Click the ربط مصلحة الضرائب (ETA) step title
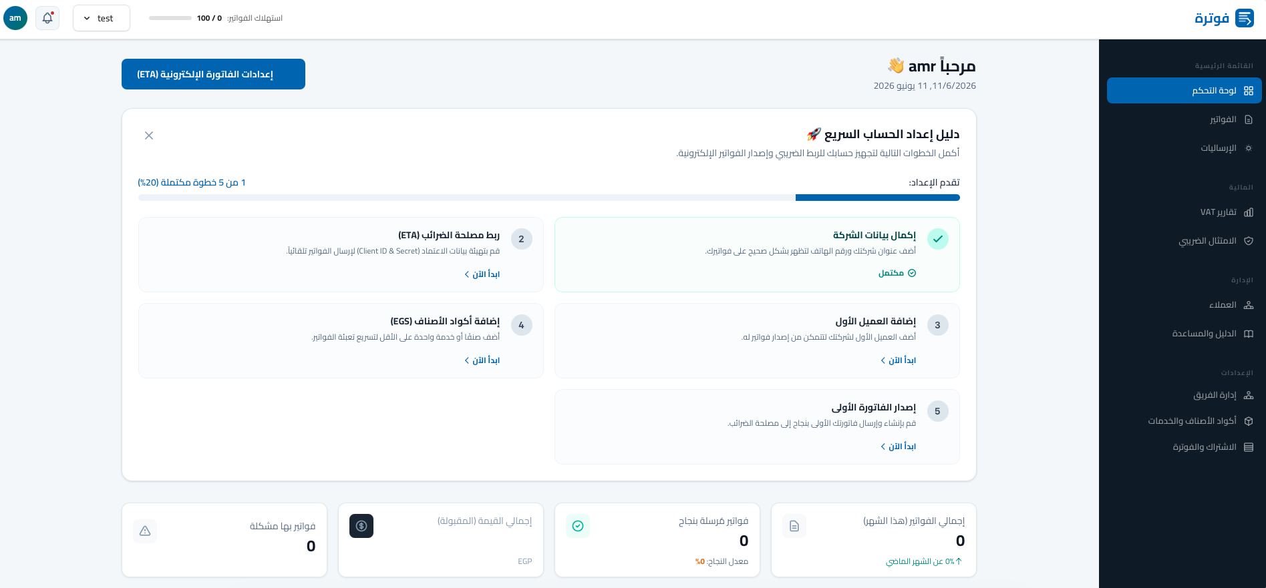This screenshot has height=588, width=1266. pos(449,235)
